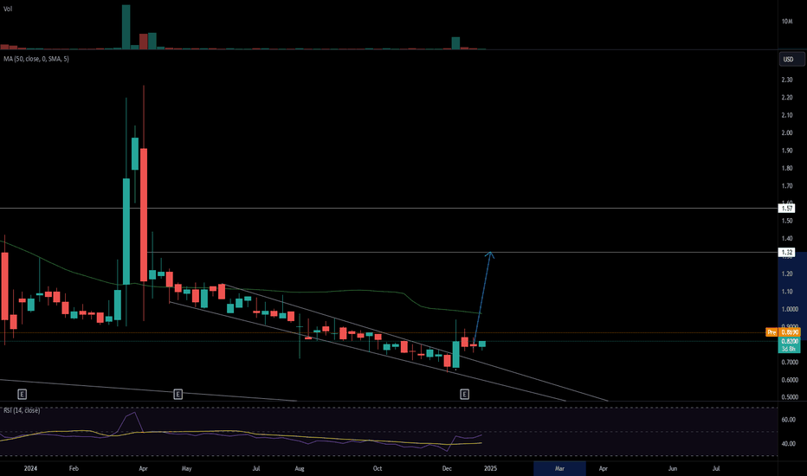807x476 pixels.
Task: Click the May label on time axis
Action: click(186, 468)
